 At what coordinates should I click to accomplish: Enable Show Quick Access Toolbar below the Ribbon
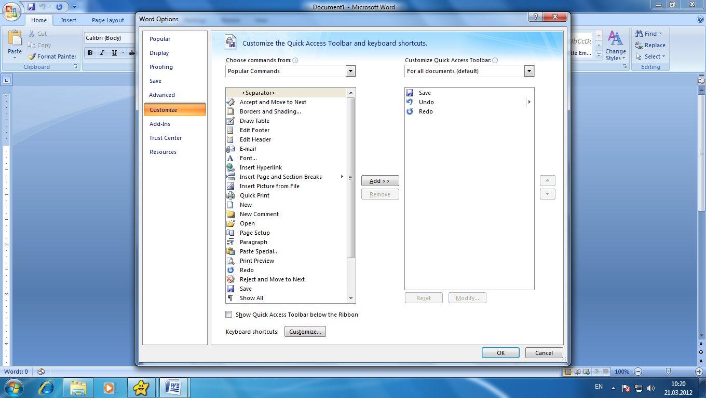pos(229,315)
